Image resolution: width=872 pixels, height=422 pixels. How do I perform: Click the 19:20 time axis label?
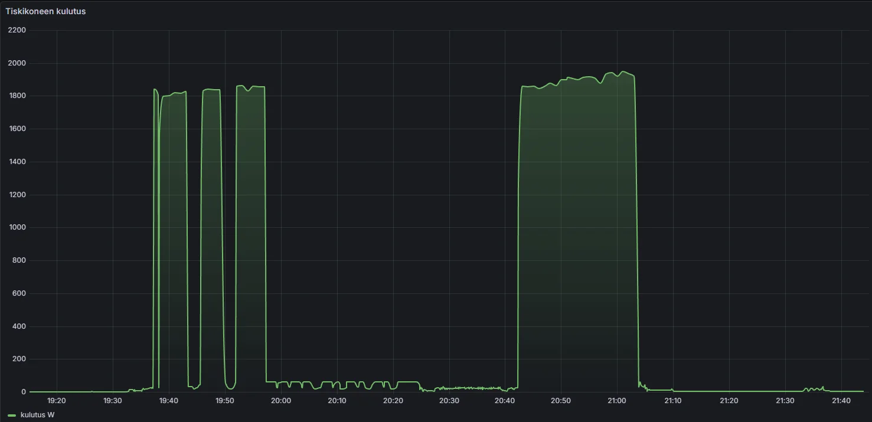pos(57,401)
